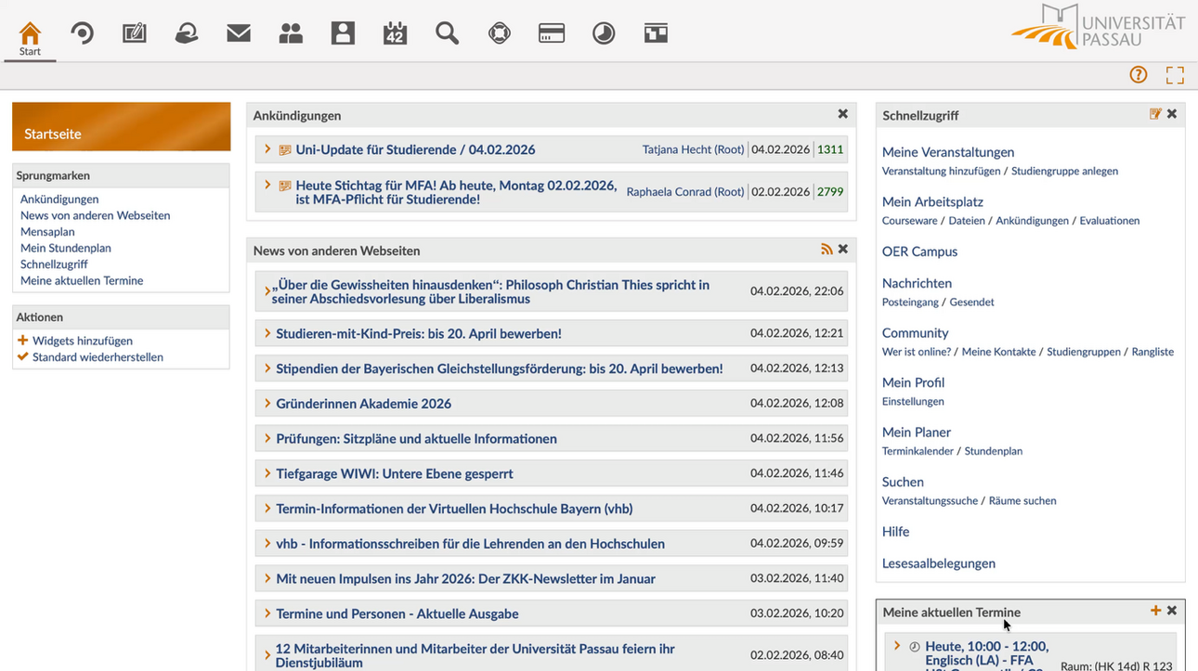The width and height of the screenshot is (1198, 671).
Task: Expand the Uni-Update für Studierende announcement chevron
Action: coord(267,148)
